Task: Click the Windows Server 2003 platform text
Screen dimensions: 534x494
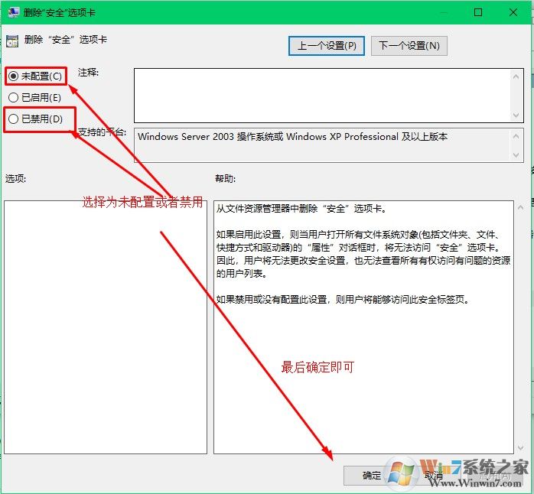Action: (292, 137)
